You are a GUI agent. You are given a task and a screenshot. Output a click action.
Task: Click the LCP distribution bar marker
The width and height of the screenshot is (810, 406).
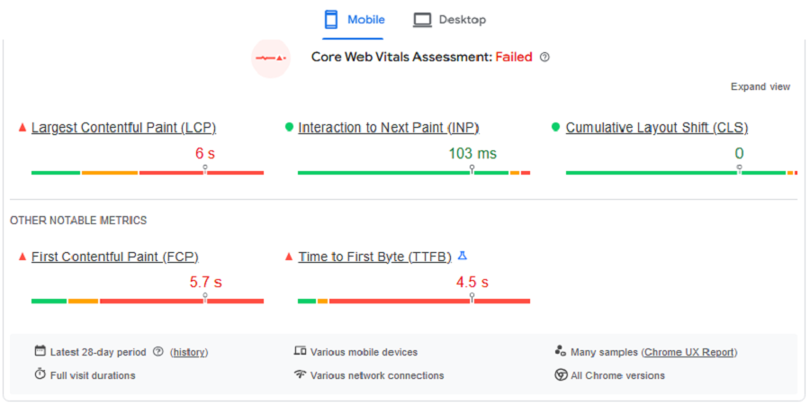pos(205,169)
